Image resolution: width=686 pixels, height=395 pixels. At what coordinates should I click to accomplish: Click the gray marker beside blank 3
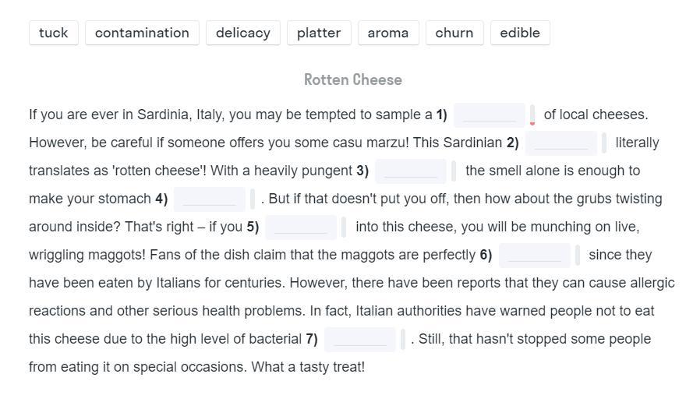[x=454, y=171]
